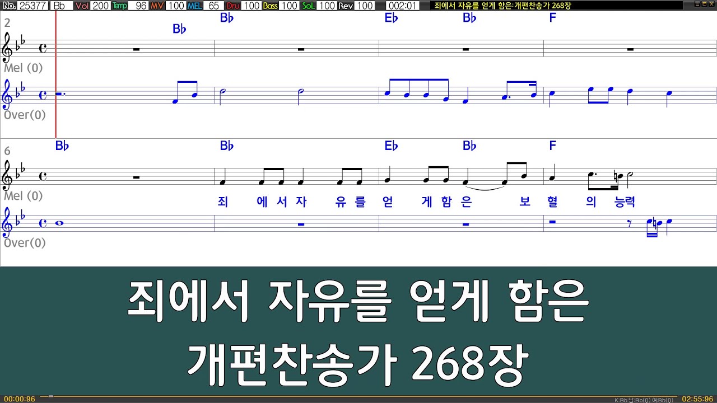This screenshot has height=403, width=717.
Task: Select the Rev value 100
Action: pyautogui.click(x=365, y=6)
